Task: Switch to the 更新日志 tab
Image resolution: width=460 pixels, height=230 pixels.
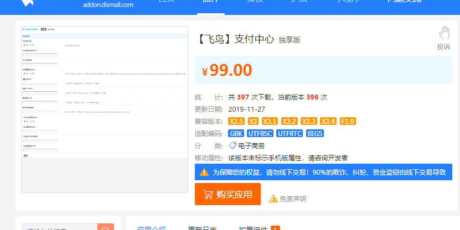Action: point(202,228)
